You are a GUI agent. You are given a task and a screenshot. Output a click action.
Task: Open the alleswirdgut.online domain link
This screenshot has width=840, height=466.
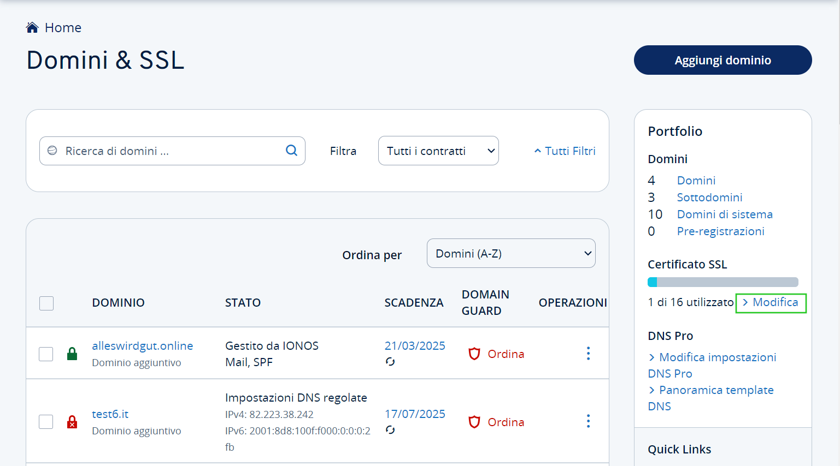(x=143, y=346)
